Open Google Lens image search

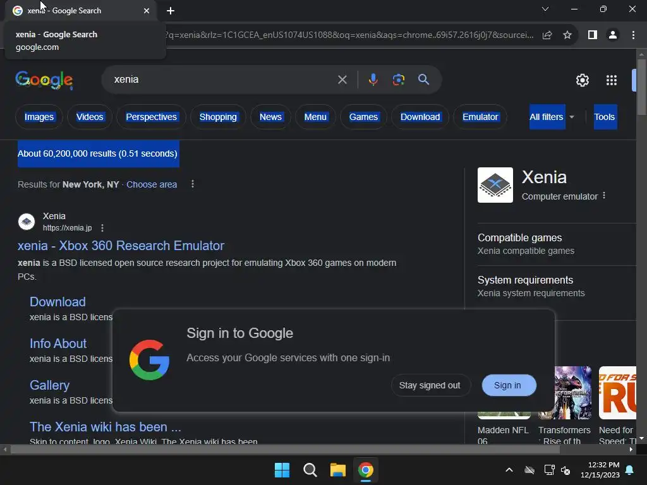[x=398, y=80]
